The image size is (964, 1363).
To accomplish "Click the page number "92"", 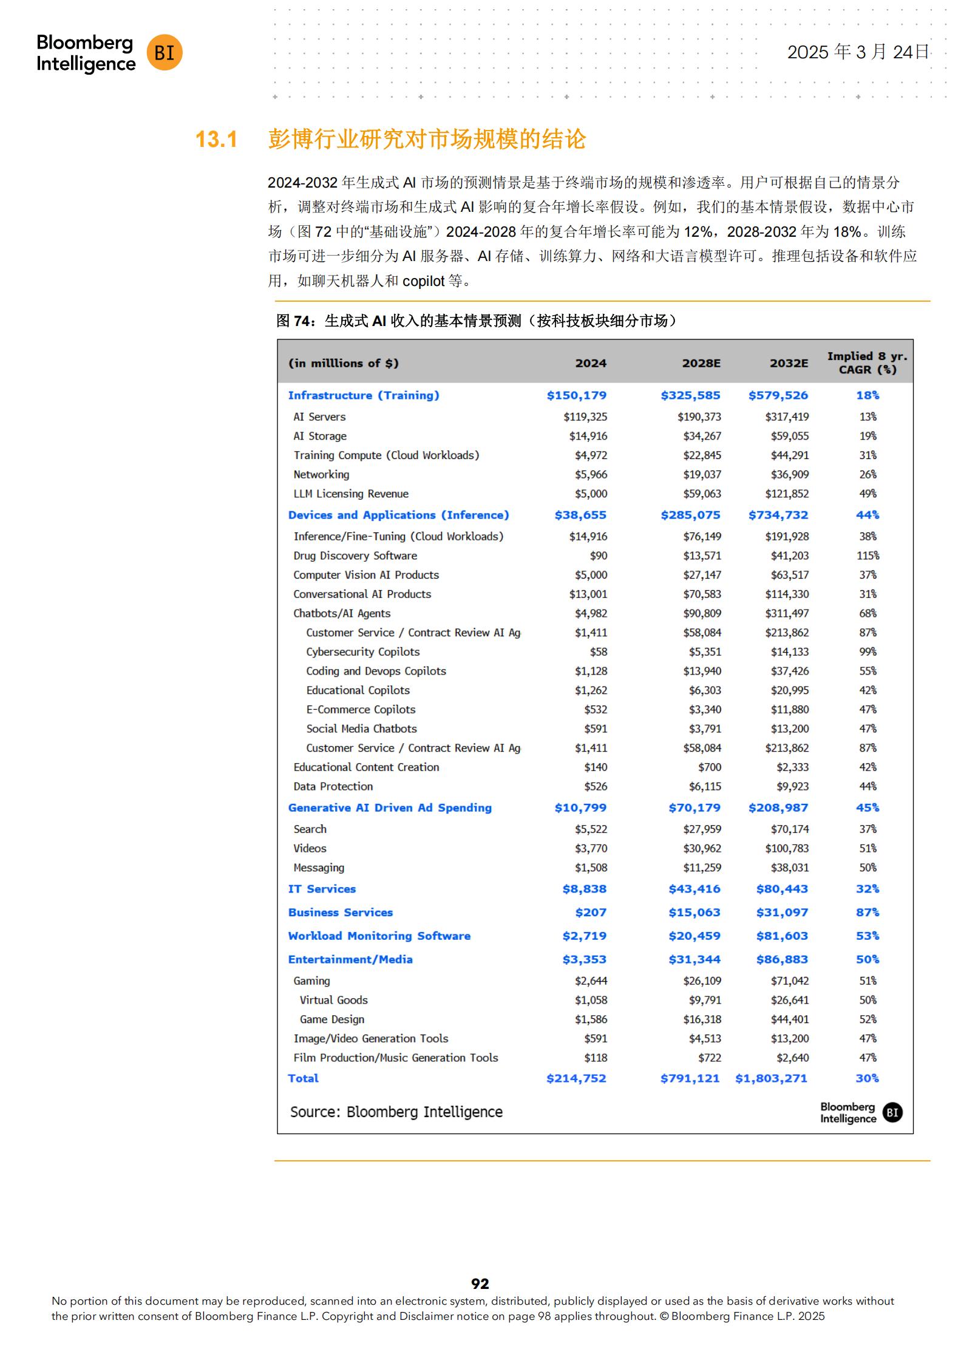I will [x=480, y=1283].
